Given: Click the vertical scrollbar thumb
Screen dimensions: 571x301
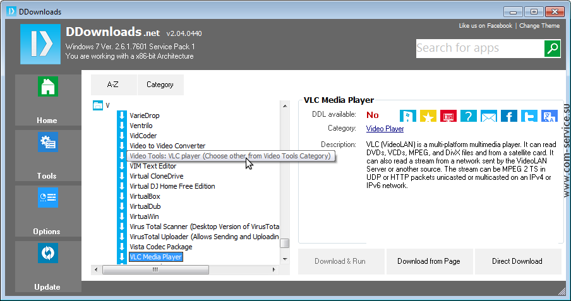Looking at the screenshot, I should pyautogui.click(x=285, y=243).
